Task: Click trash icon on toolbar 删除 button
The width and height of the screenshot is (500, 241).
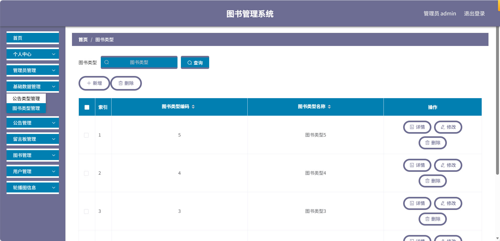Action: coord(121,83)
